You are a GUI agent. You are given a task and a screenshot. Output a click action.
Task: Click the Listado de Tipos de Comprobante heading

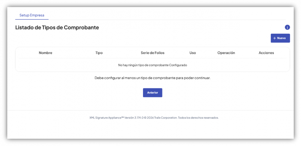(57, 28)
